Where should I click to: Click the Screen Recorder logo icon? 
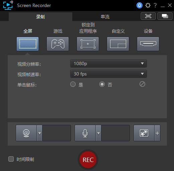(8, 5)
